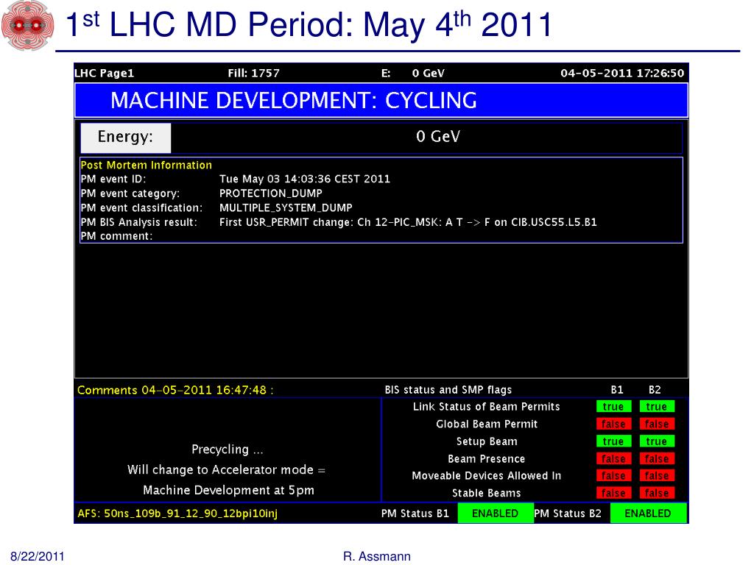Click the "Moveable Devices Allowed In" label
The width and height of the screenshot is (754, 565).
pyautogui.click(x=486, y=476)
